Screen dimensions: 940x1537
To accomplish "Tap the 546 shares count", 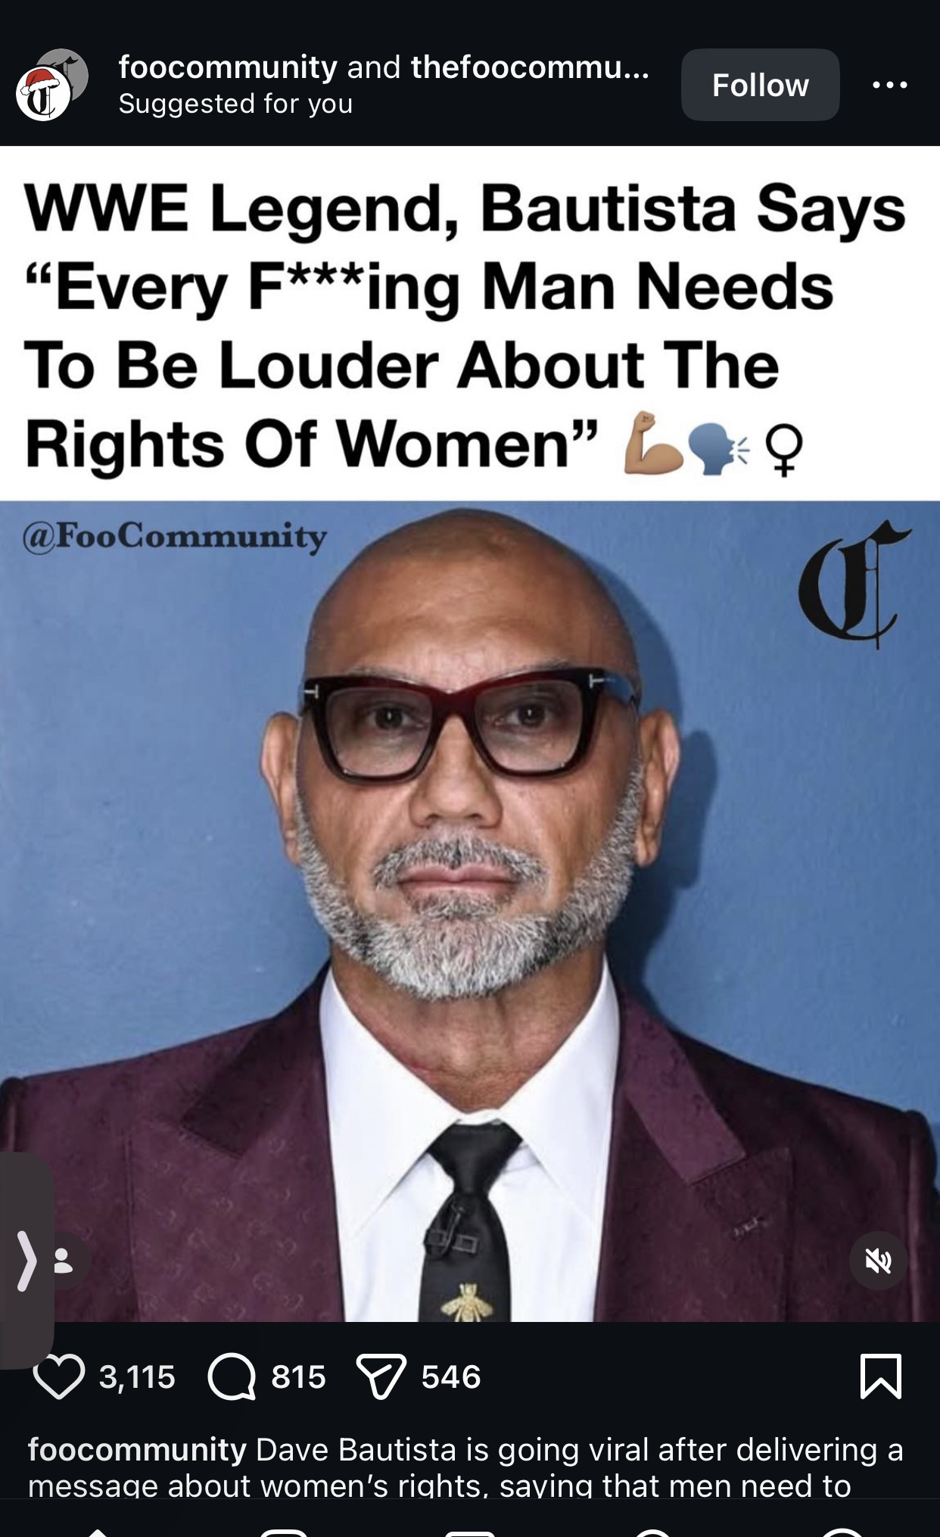I will [x=451, y=1376].
